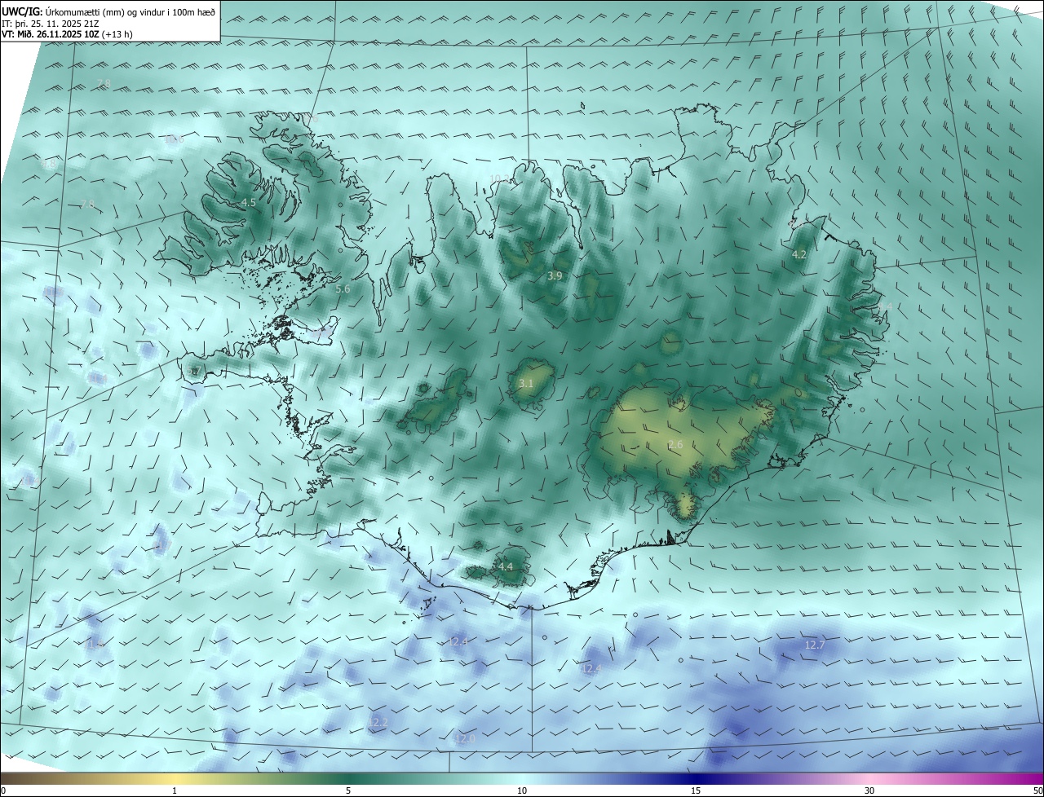1044x797 pixels.
Task: Click the 10.6 value label northwest of Westfjords
Action: coord(175,139)
